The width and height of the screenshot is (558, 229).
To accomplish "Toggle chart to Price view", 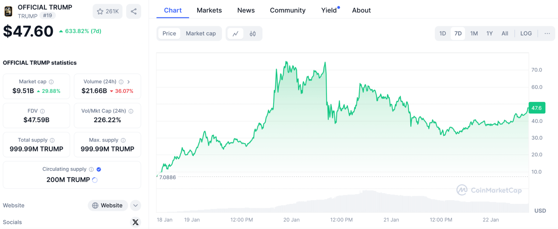I will pyautogui.click(x=169, y=34).
